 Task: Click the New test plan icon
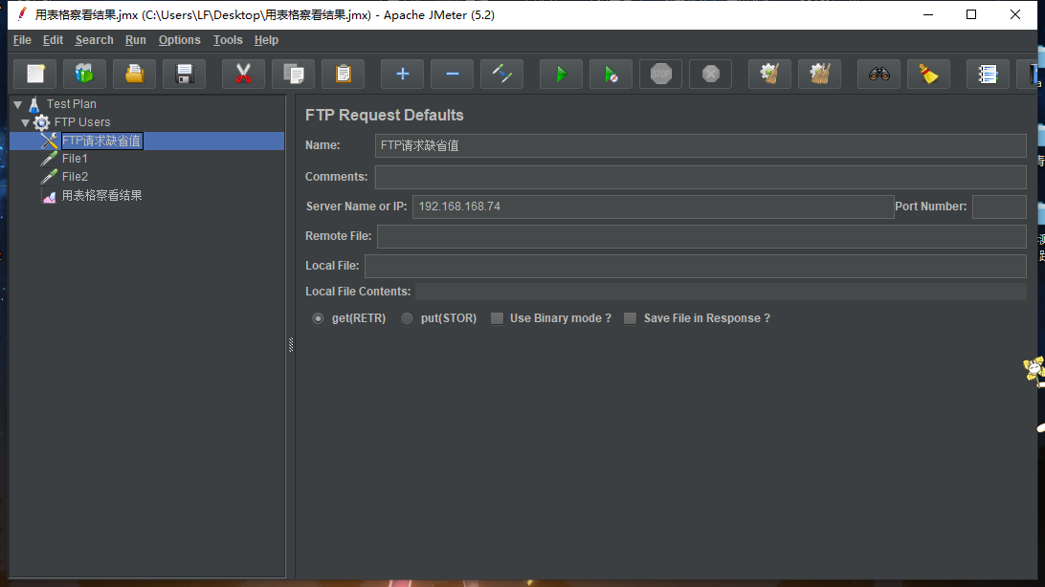(35, 74)
